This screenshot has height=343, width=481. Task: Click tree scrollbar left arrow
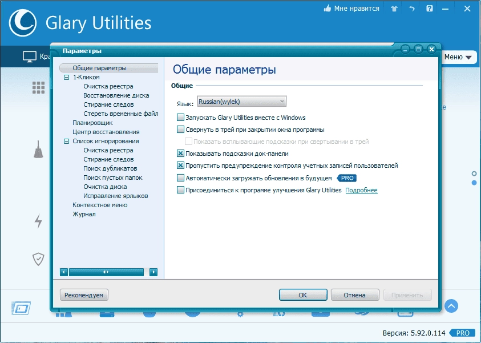[64, 272]
